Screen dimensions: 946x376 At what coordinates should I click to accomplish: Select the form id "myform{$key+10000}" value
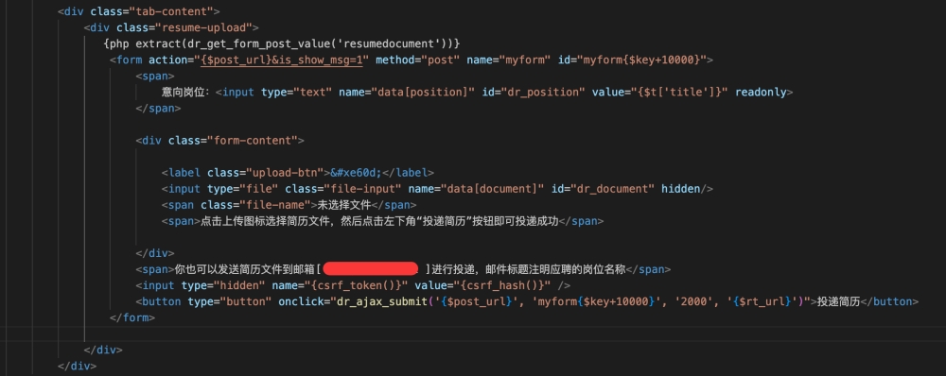(x=642, y=60)
